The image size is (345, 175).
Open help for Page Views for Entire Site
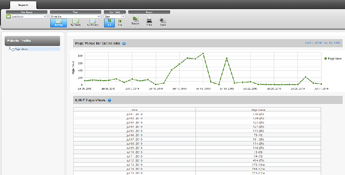click(x=124, y=44)
